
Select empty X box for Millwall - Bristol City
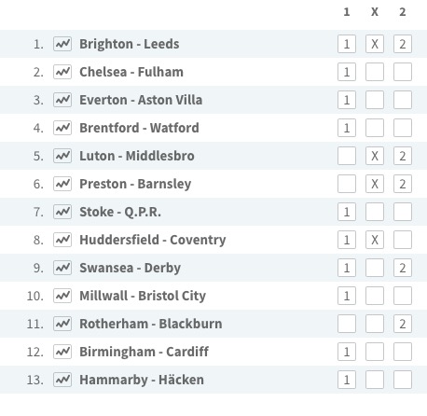[375, 296]
